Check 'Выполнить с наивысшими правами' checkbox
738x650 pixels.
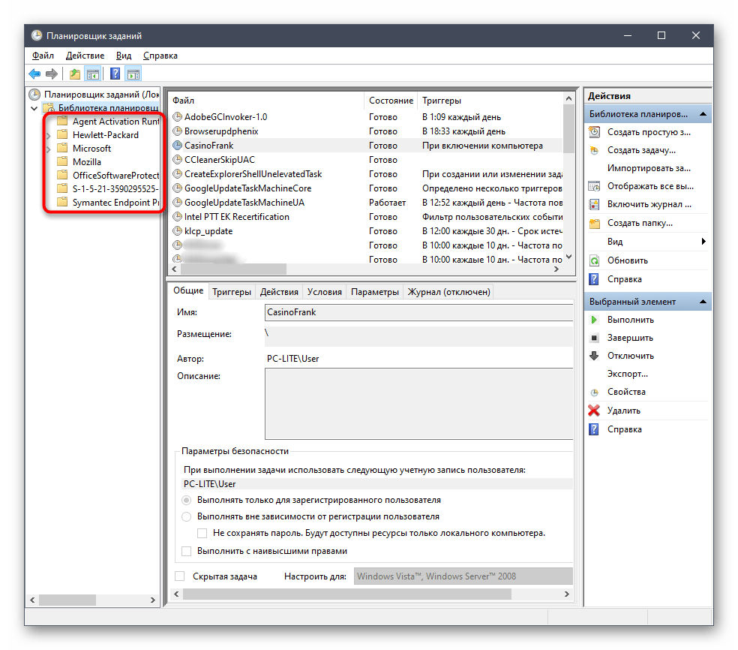187,551
